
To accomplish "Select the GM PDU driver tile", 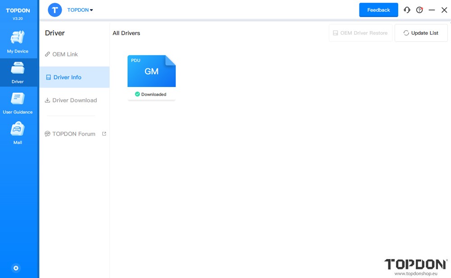I will pyautogui.click(x=152, y=71).
